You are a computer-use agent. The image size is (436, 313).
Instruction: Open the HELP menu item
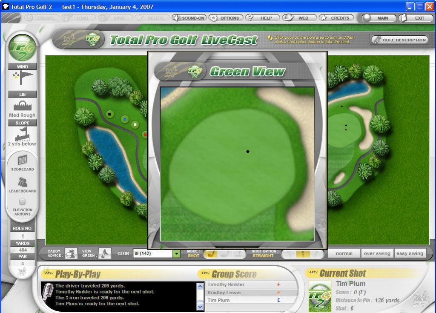(x=262, y=18)
